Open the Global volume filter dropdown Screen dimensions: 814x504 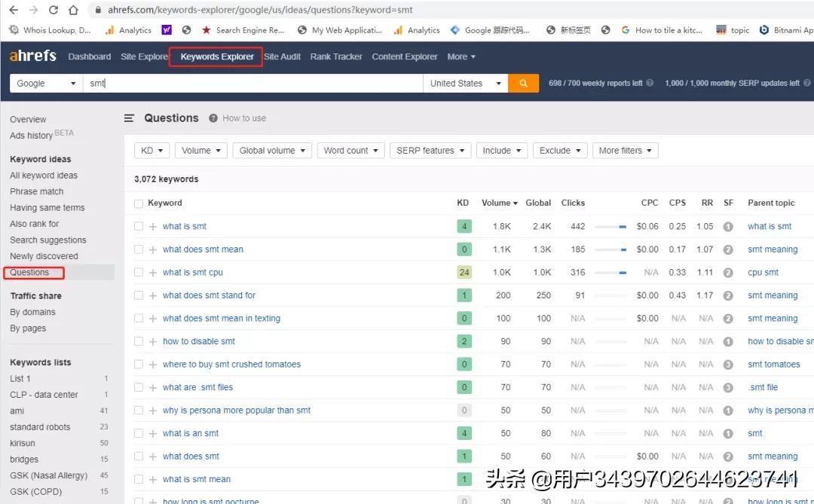272,151
